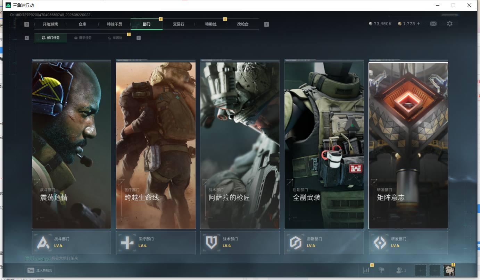Open the mail envelope icon

[433, 24]
